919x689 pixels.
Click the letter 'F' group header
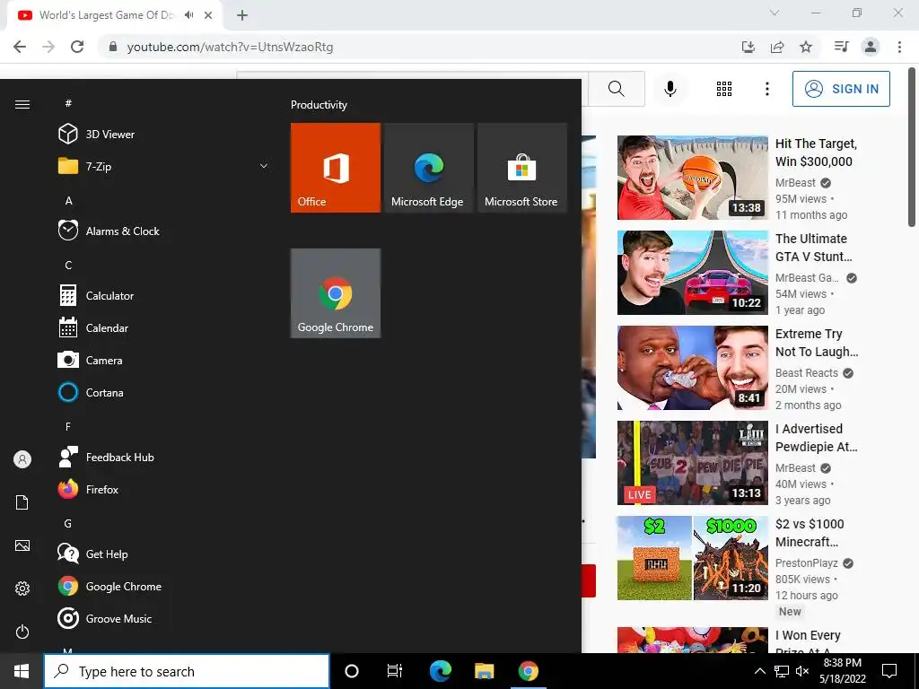[68, 426]
